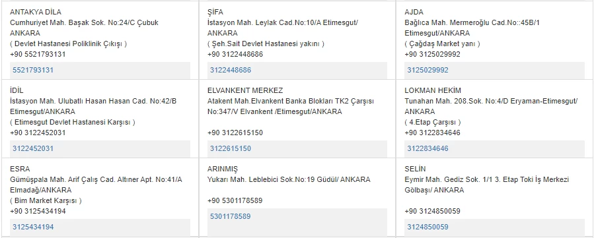Image resolution: width=594 pixels, height=238 pixels.
Task: Open Lokman Hekim phone link 3122834646
Action: click(427, 148)
